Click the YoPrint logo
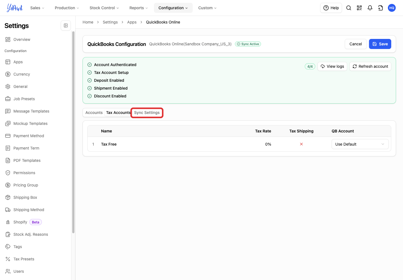Image resolution: width=403 pixels, height=280 pixels. coord(15,8)
